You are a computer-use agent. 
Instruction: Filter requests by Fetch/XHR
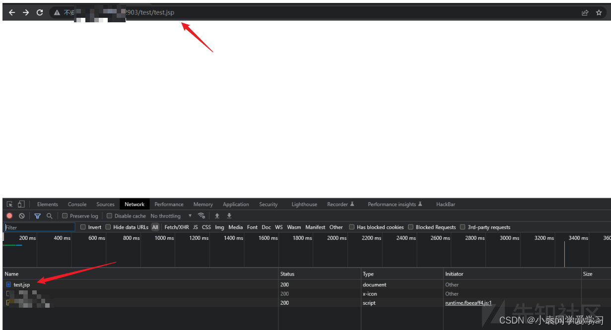point(177,227)
